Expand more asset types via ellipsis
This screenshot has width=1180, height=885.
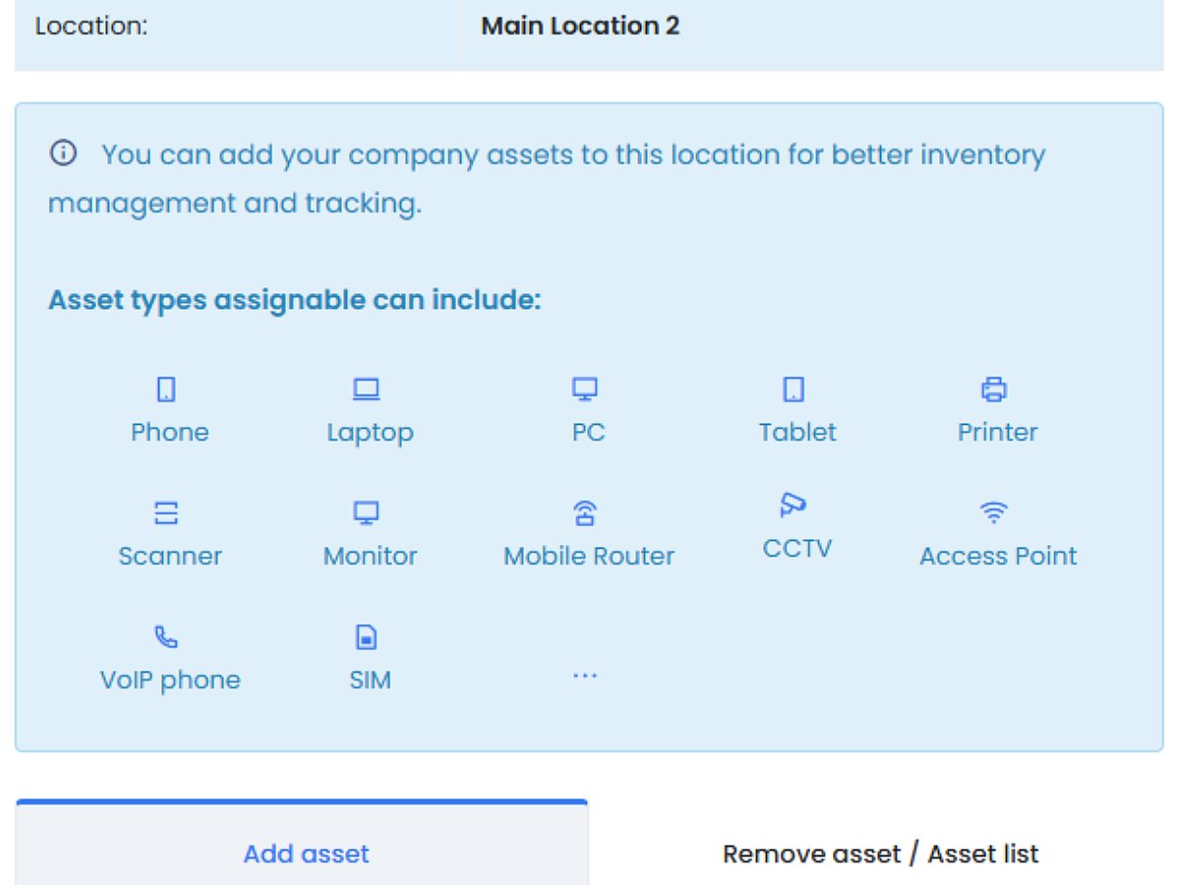586,676
